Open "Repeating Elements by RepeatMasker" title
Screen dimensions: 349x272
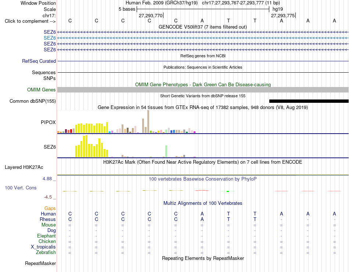coord(203,258)
